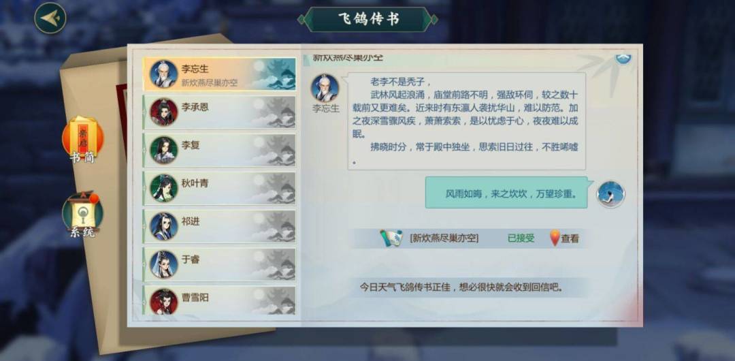
Task: Select 李忘生 in the contact list
Action: pyautogui.click(x=219, y=74)
